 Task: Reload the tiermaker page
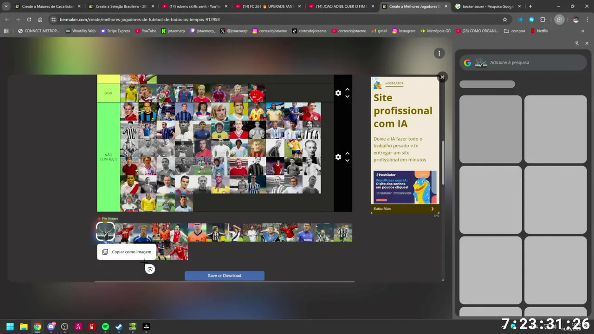[29, 19]
